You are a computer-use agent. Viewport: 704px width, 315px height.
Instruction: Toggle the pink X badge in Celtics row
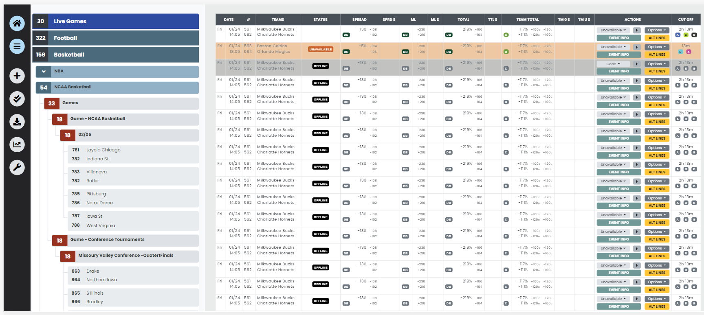click(689, 52)
